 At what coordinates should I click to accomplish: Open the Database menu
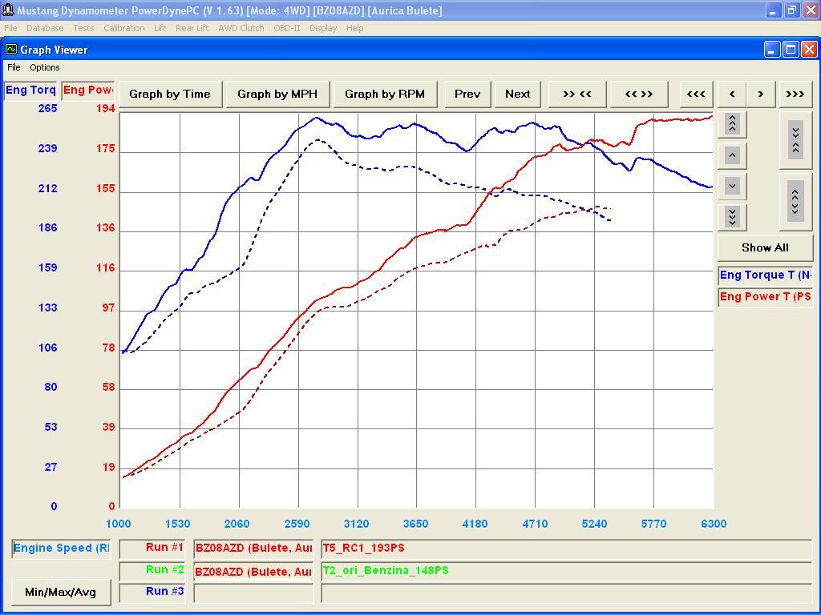[x=45, y=28]
